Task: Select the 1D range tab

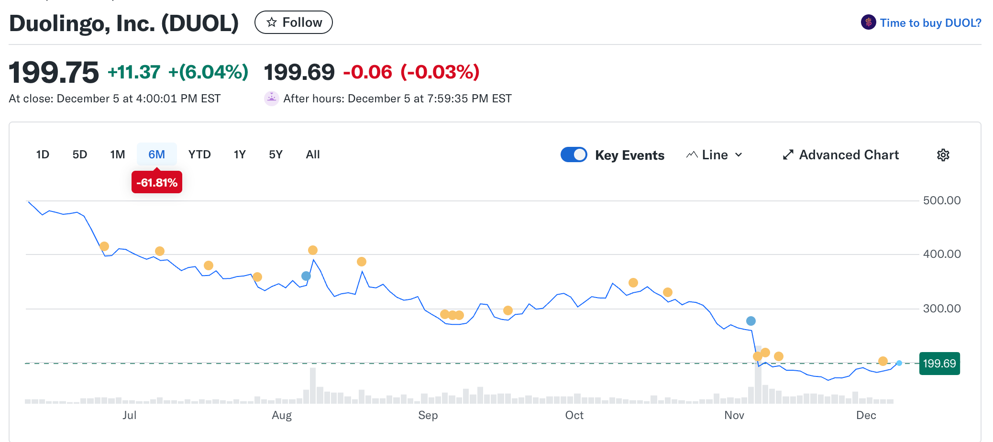Action: pyautogui.click(x=43, y=155)
